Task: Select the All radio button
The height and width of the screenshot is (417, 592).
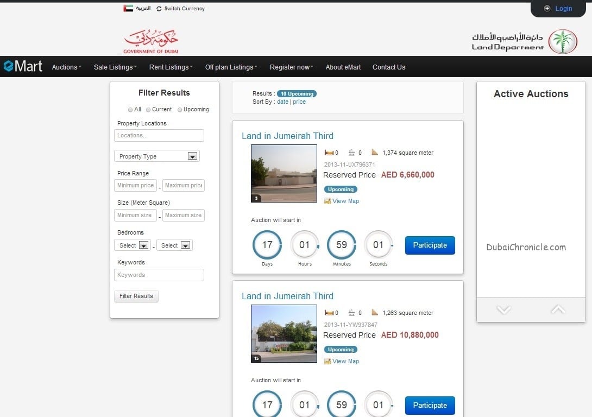Action: [130, 110]
